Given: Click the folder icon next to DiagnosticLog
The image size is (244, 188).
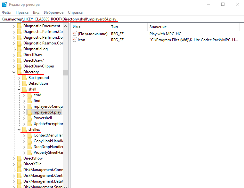Looking at the screenshot, I should tap(19, 49).
